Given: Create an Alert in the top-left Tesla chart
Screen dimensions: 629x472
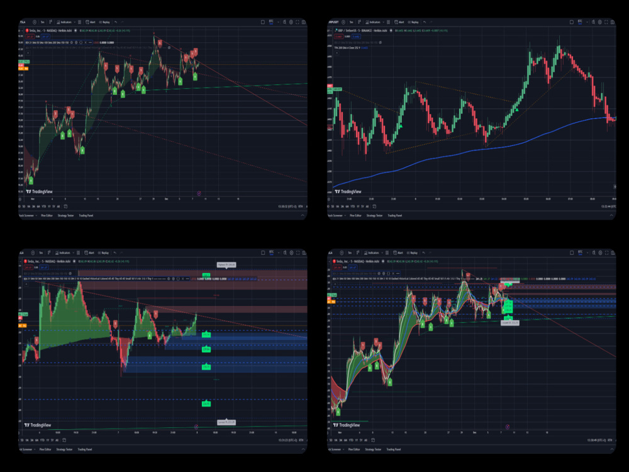Looking at the screenshot, I should point(90,22).
